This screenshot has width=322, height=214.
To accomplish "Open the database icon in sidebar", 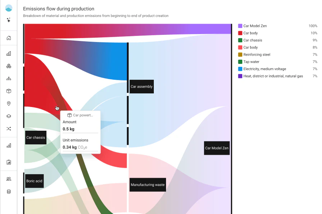I will [x=9, y=192].
